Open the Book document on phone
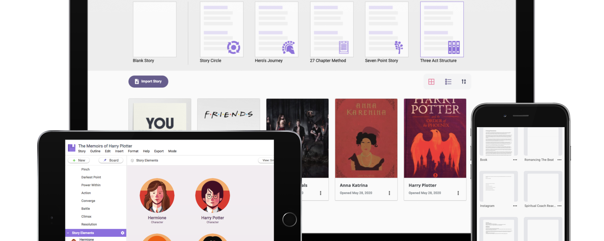The image size is (604, 241). tap(499, 142)
